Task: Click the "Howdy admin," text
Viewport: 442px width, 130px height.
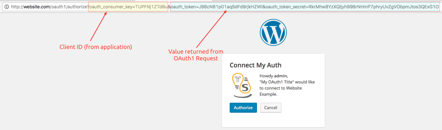Action: (273, 76)
